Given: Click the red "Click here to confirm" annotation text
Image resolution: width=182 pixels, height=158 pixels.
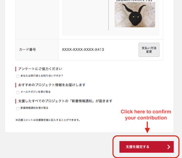Looking at the screenshot, I should [146, 112].
